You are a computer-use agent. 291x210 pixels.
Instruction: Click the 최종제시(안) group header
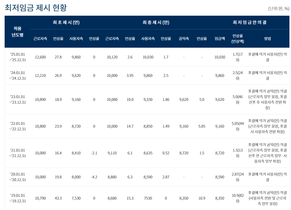[x=156, y=22]
